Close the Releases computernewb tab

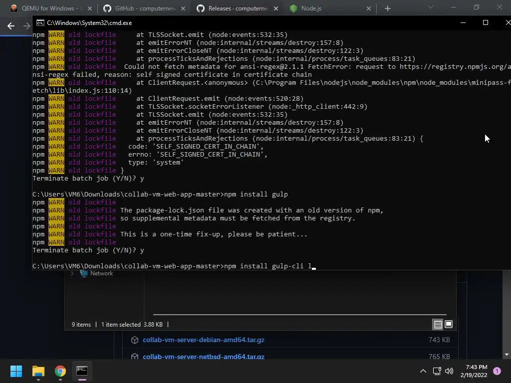[x=276, y=8]
